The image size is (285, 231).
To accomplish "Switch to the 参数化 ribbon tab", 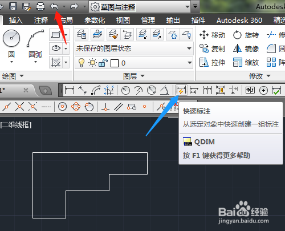I will pos(95,20).
